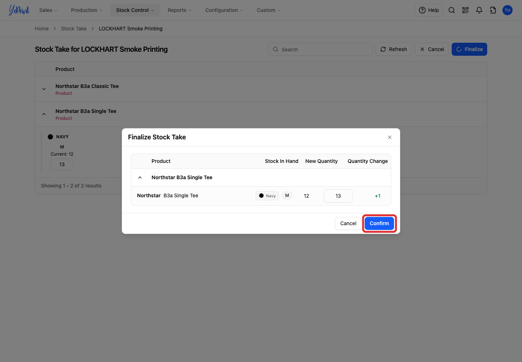Close the Finalize Stock Take dialog
The height and width of the screenshot is (362, 522).
tap(390, 137)
